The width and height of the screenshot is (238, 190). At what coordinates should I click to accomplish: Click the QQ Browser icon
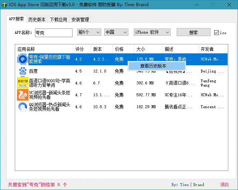(x=23, y=107)
